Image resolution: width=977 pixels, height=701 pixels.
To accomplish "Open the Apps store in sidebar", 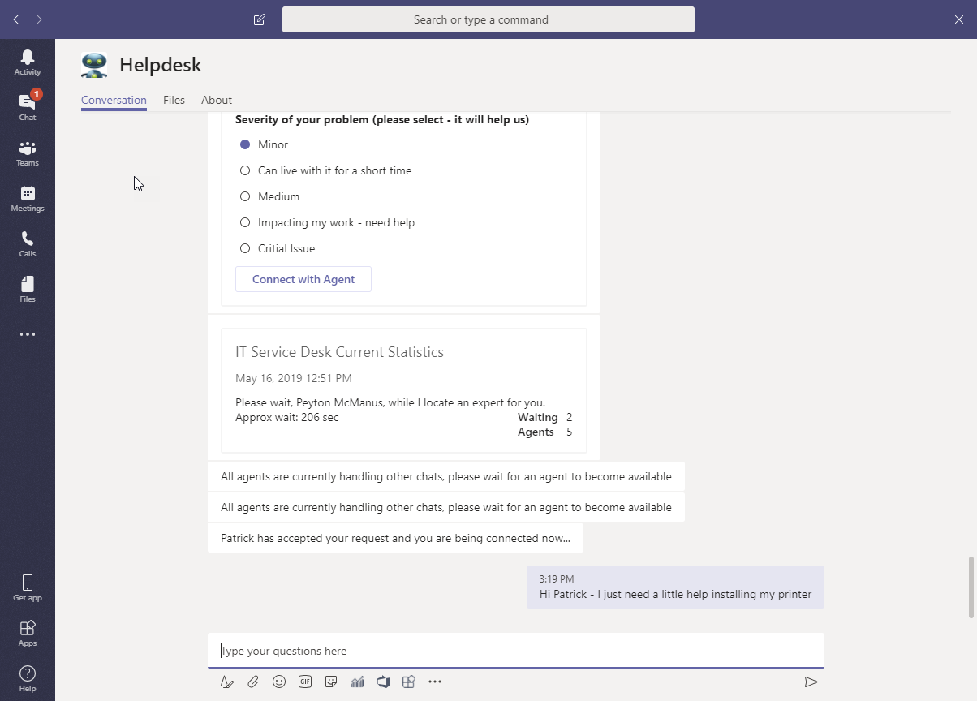I will coord(28,633).
